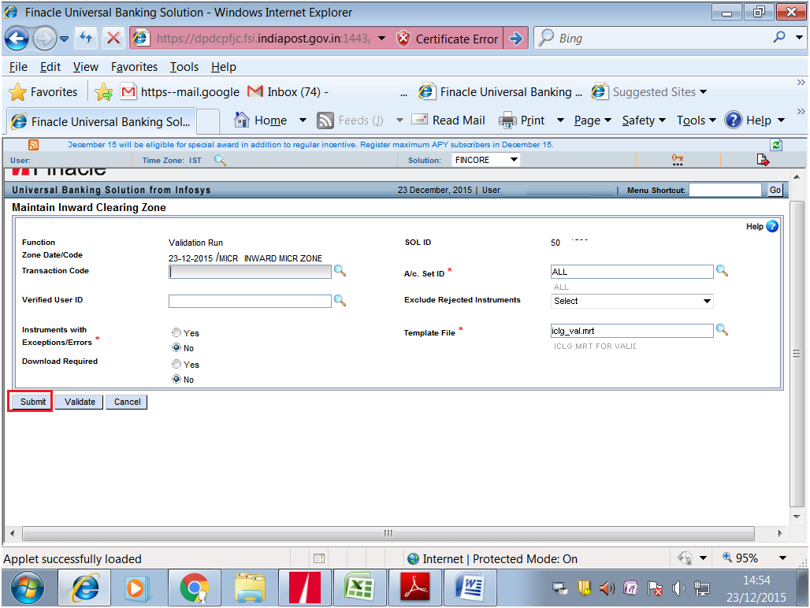Switch to the Suggested Sites tab
This screenshot has width=810, height=608.
click(x=652, y=91)
